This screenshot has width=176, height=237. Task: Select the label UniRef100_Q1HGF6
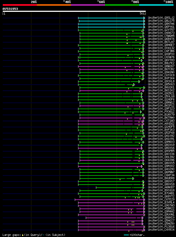tap(161, 99)
